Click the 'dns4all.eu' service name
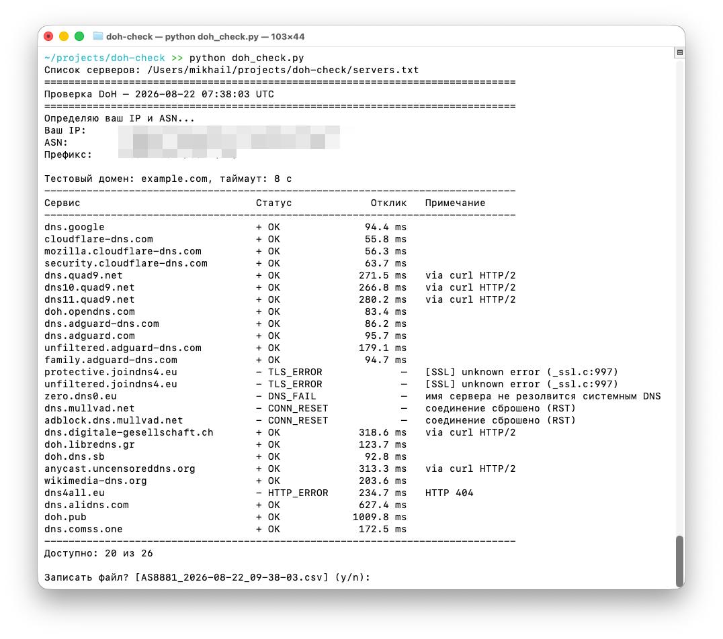The height and width of the screenshot is (639, 723). [x=74, y=493]
